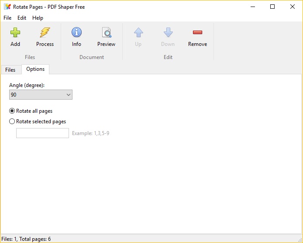
Task: Move file Up with arrow icon
Action: [x=138, y=32]
